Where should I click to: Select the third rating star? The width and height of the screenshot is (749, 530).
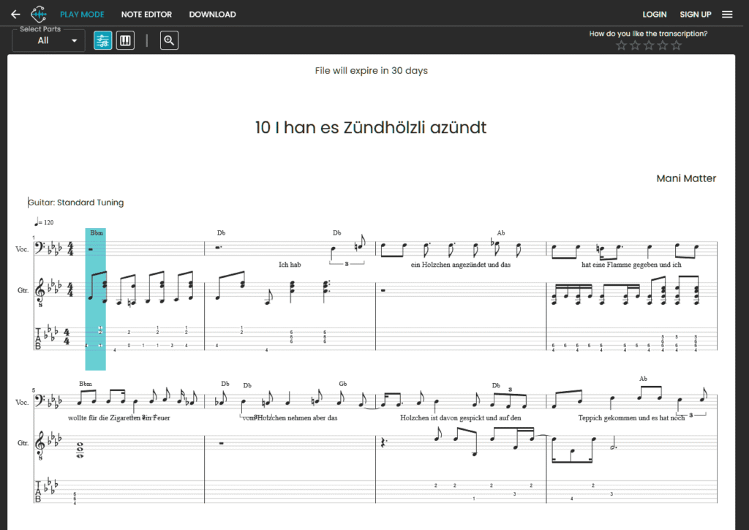click(648, 45)
